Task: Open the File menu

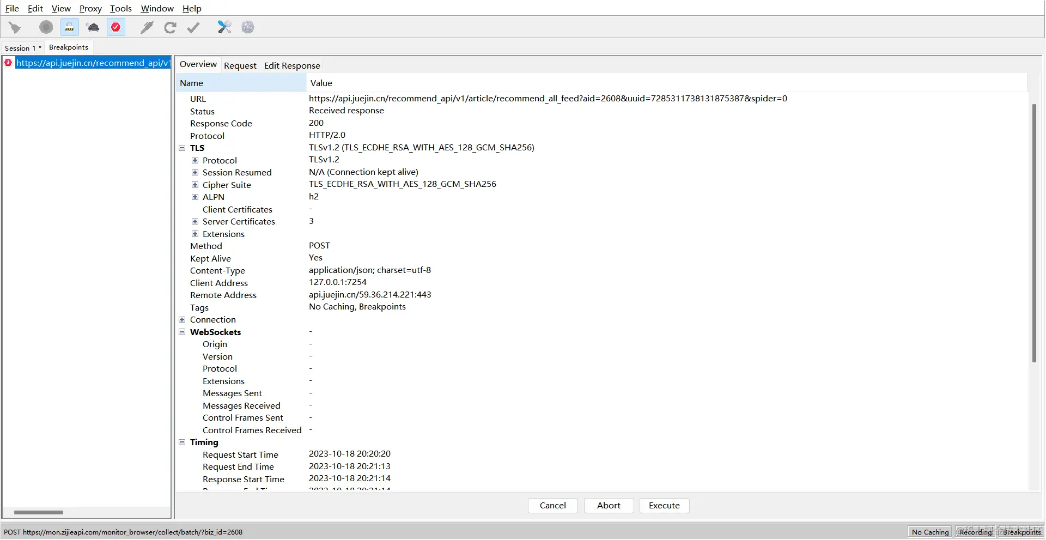Action: click(12, 8)
